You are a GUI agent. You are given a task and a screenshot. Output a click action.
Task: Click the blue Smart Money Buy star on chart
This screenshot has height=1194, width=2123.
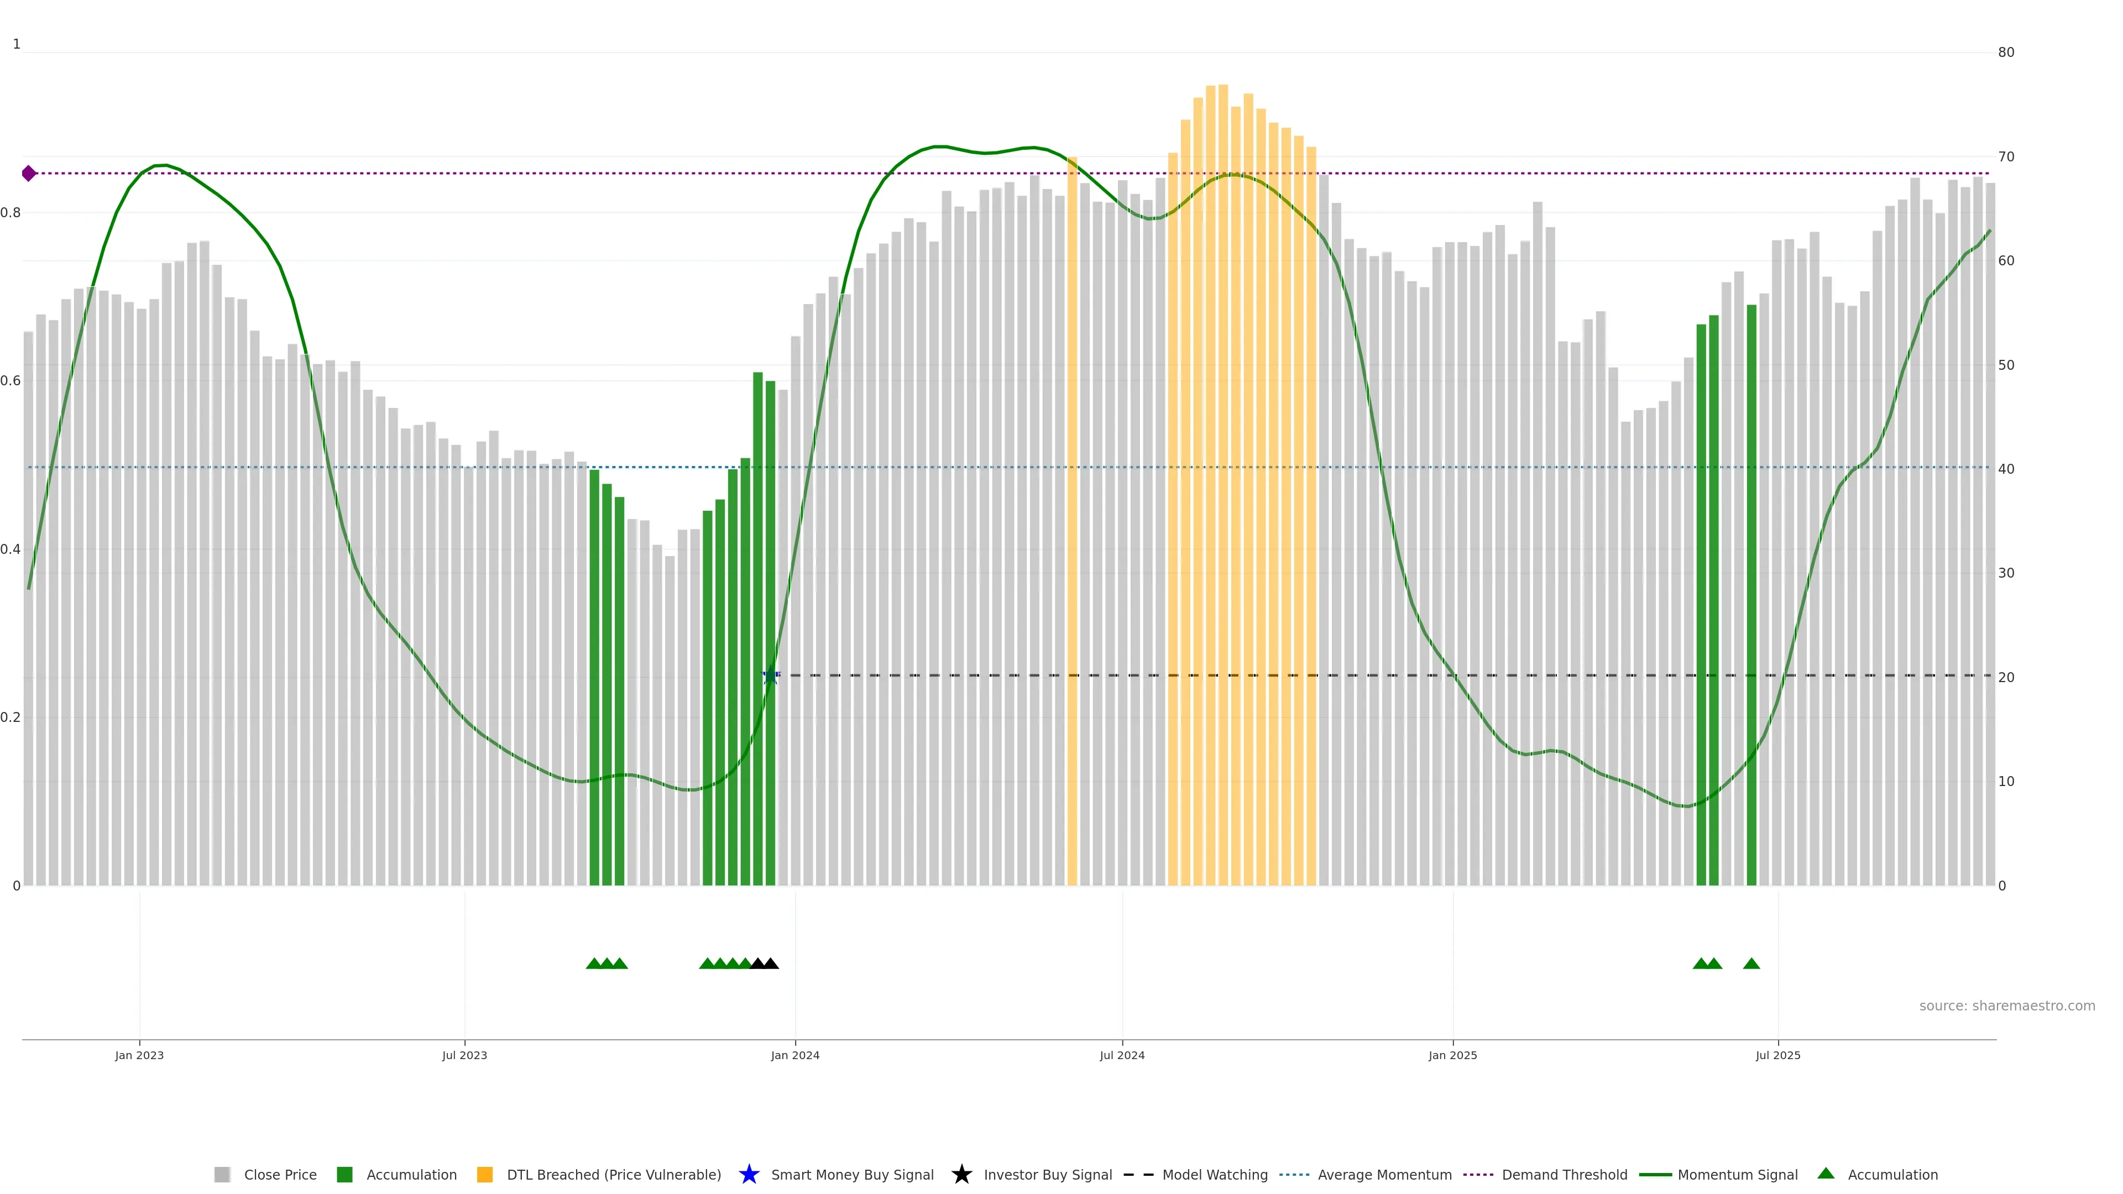pyautogui.click(x=771, y=675)
